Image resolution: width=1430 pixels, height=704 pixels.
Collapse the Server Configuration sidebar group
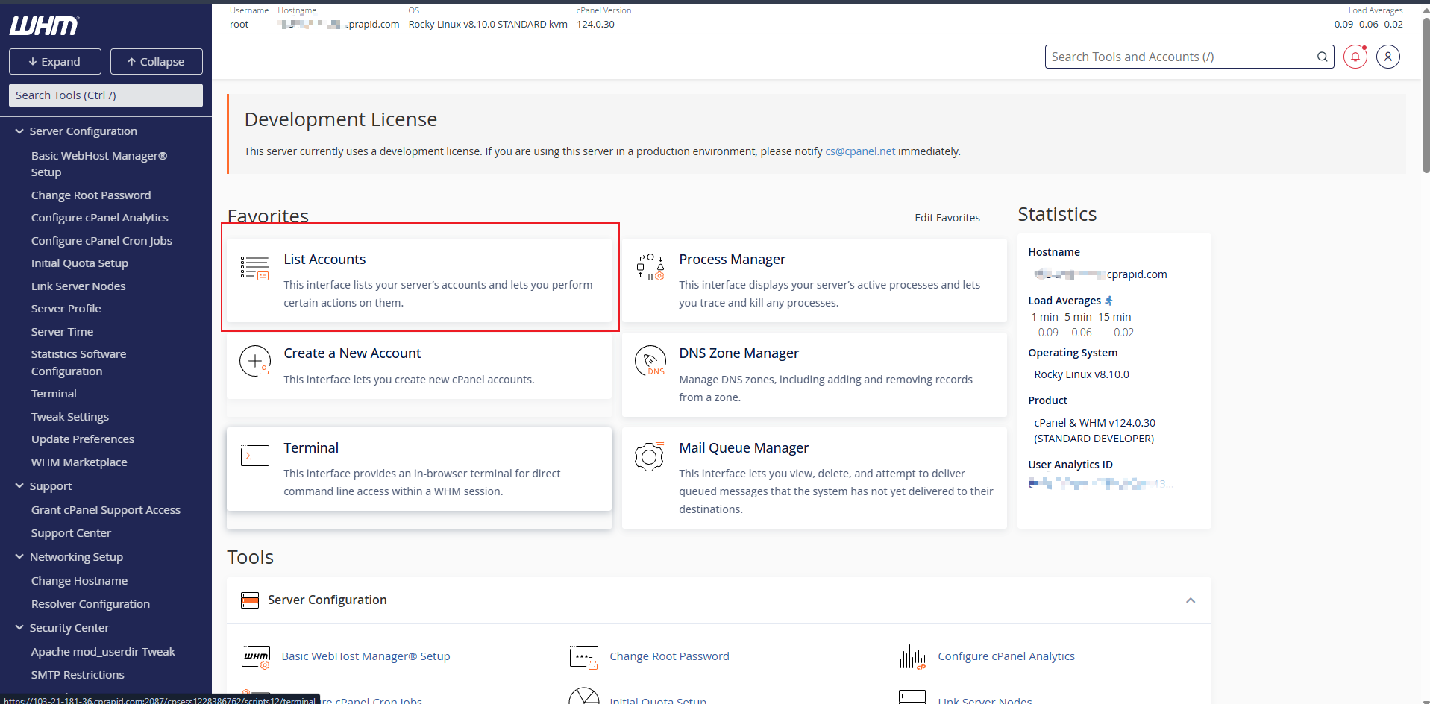[x=19, y=131]
